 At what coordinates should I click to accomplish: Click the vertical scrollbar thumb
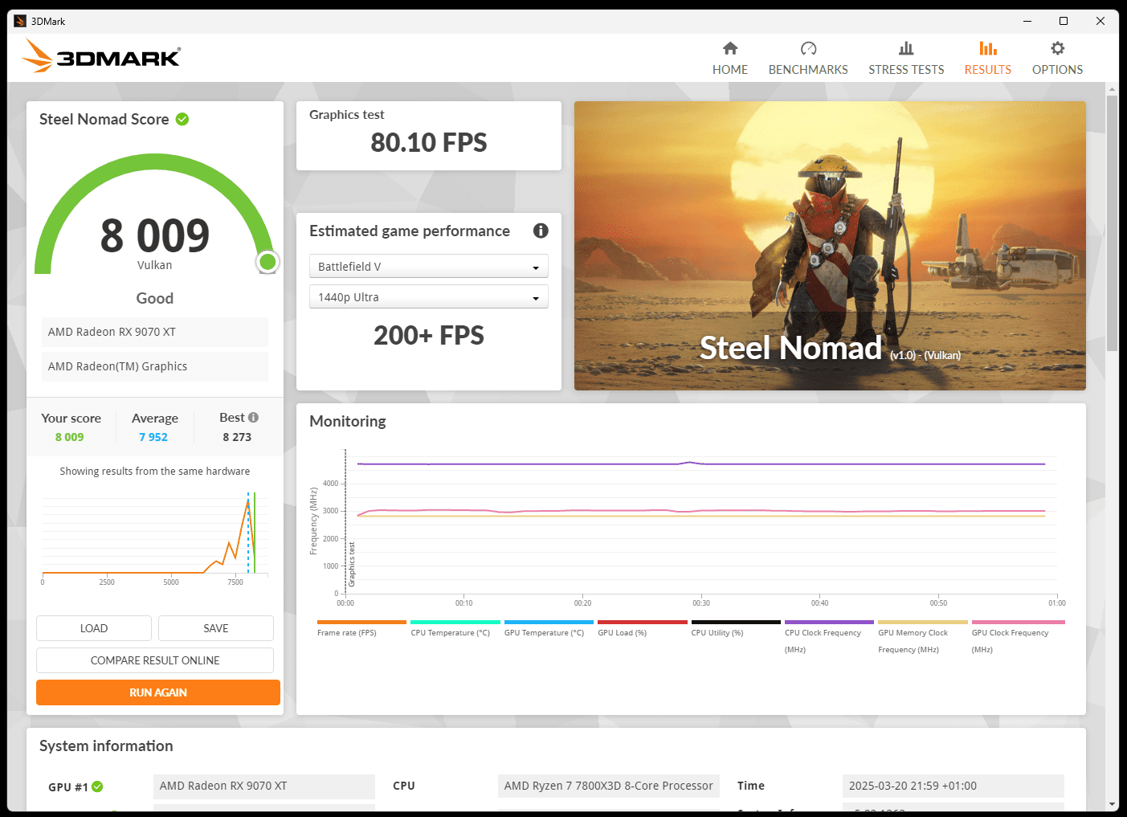[x=1112, y=223]
